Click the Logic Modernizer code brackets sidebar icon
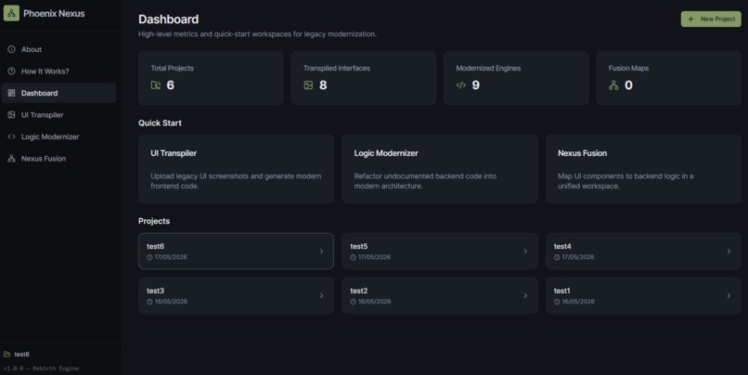Viewport: 748px width, 375px height. [11, 136]
